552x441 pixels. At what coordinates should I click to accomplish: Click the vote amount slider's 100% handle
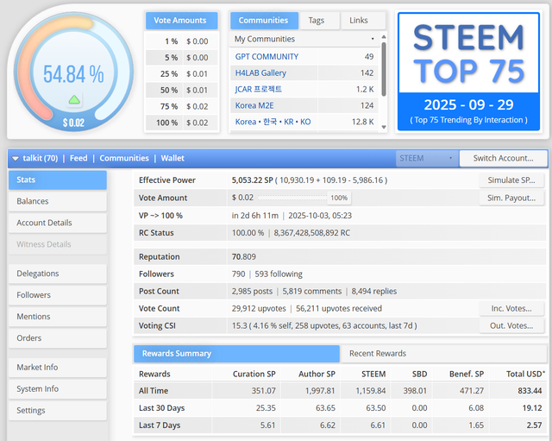point(339,198)
